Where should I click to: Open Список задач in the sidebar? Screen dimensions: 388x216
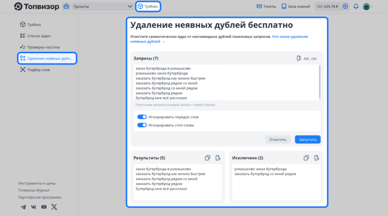tap(35, 36)
